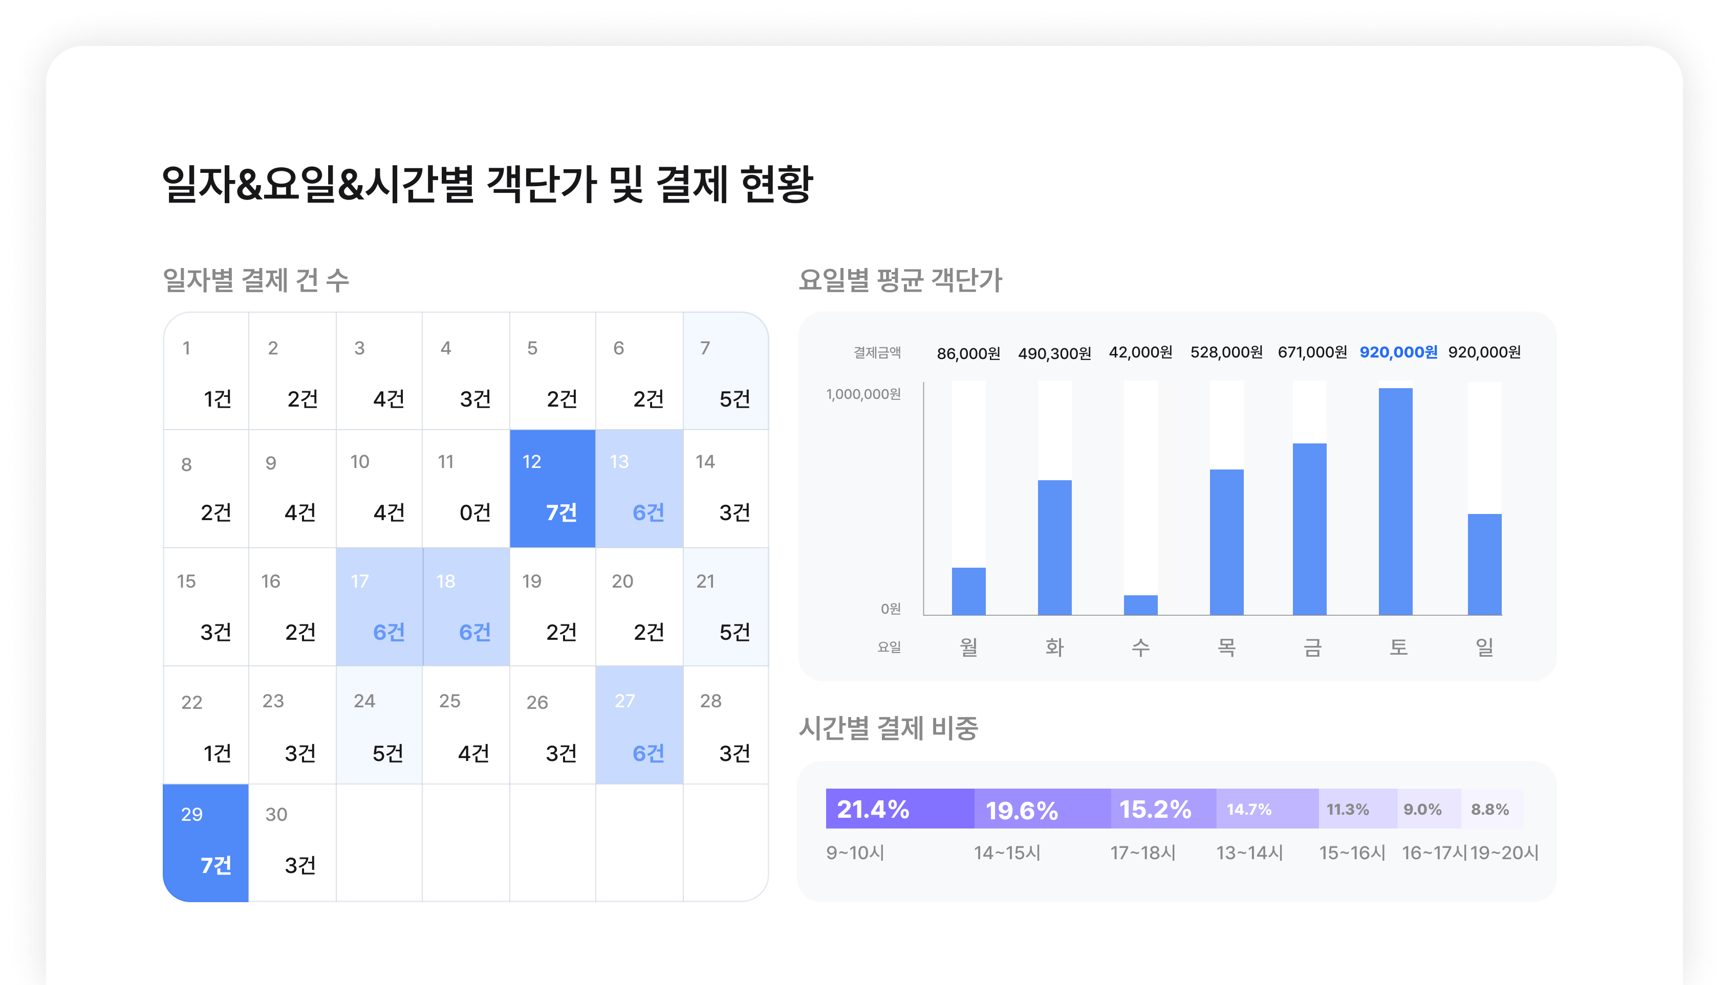The width and height of the screenshot is (1729, 985).
Task: Select the Monday (월) bar
Action: pos(968,591)
